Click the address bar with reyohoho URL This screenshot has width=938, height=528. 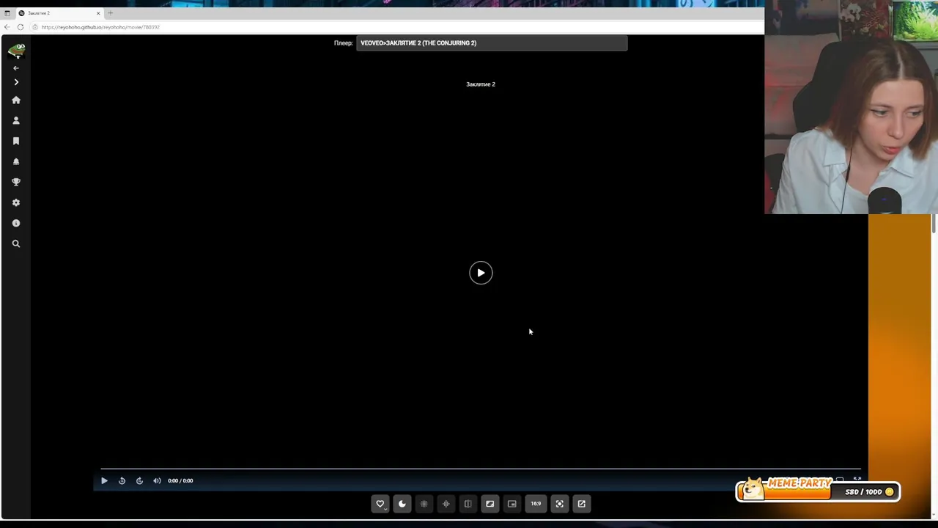coord(396,27)
